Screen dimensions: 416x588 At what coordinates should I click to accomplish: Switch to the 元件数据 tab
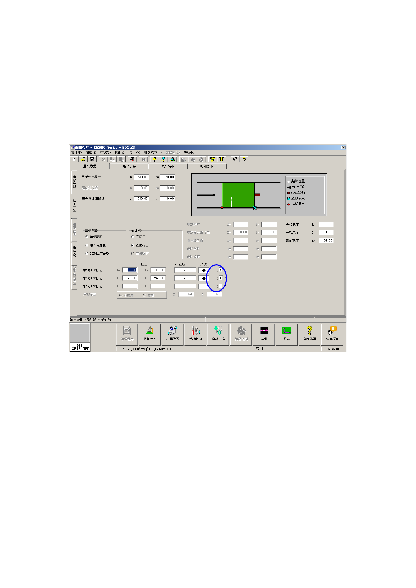(x=168, y=167)
